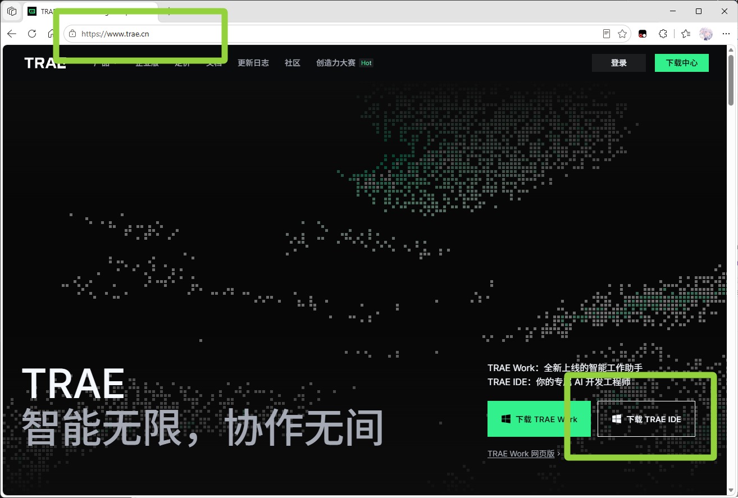
Task: Add page to favorites with star icon
Action: tap(622, 34)
